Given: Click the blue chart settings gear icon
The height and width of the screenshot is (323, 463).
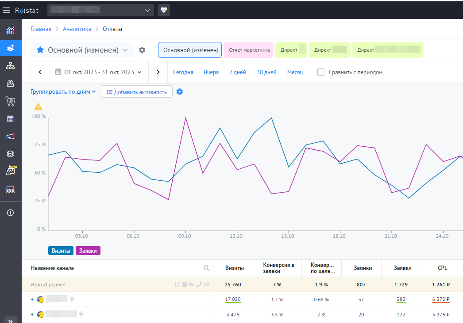Looking at the screenshot, I should [180, 92].
